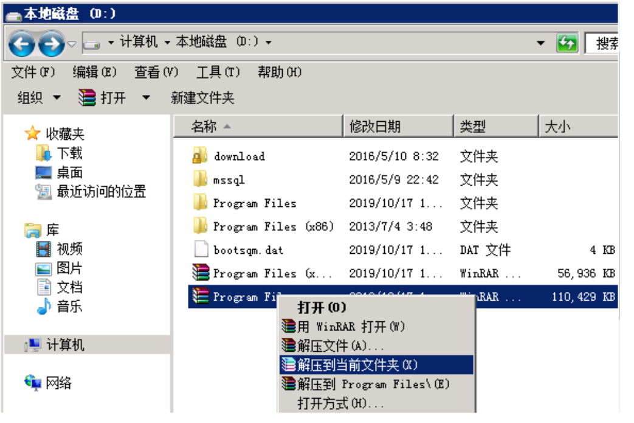Image resolution: width=634 pixels, height=423 pixels.
Task: Sort by the 名称 column header
Action: point(258,127)
